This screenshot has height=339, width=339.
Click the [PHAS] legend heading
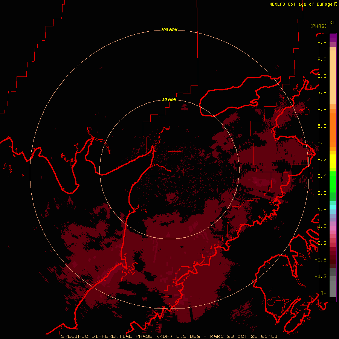(318, 26)
